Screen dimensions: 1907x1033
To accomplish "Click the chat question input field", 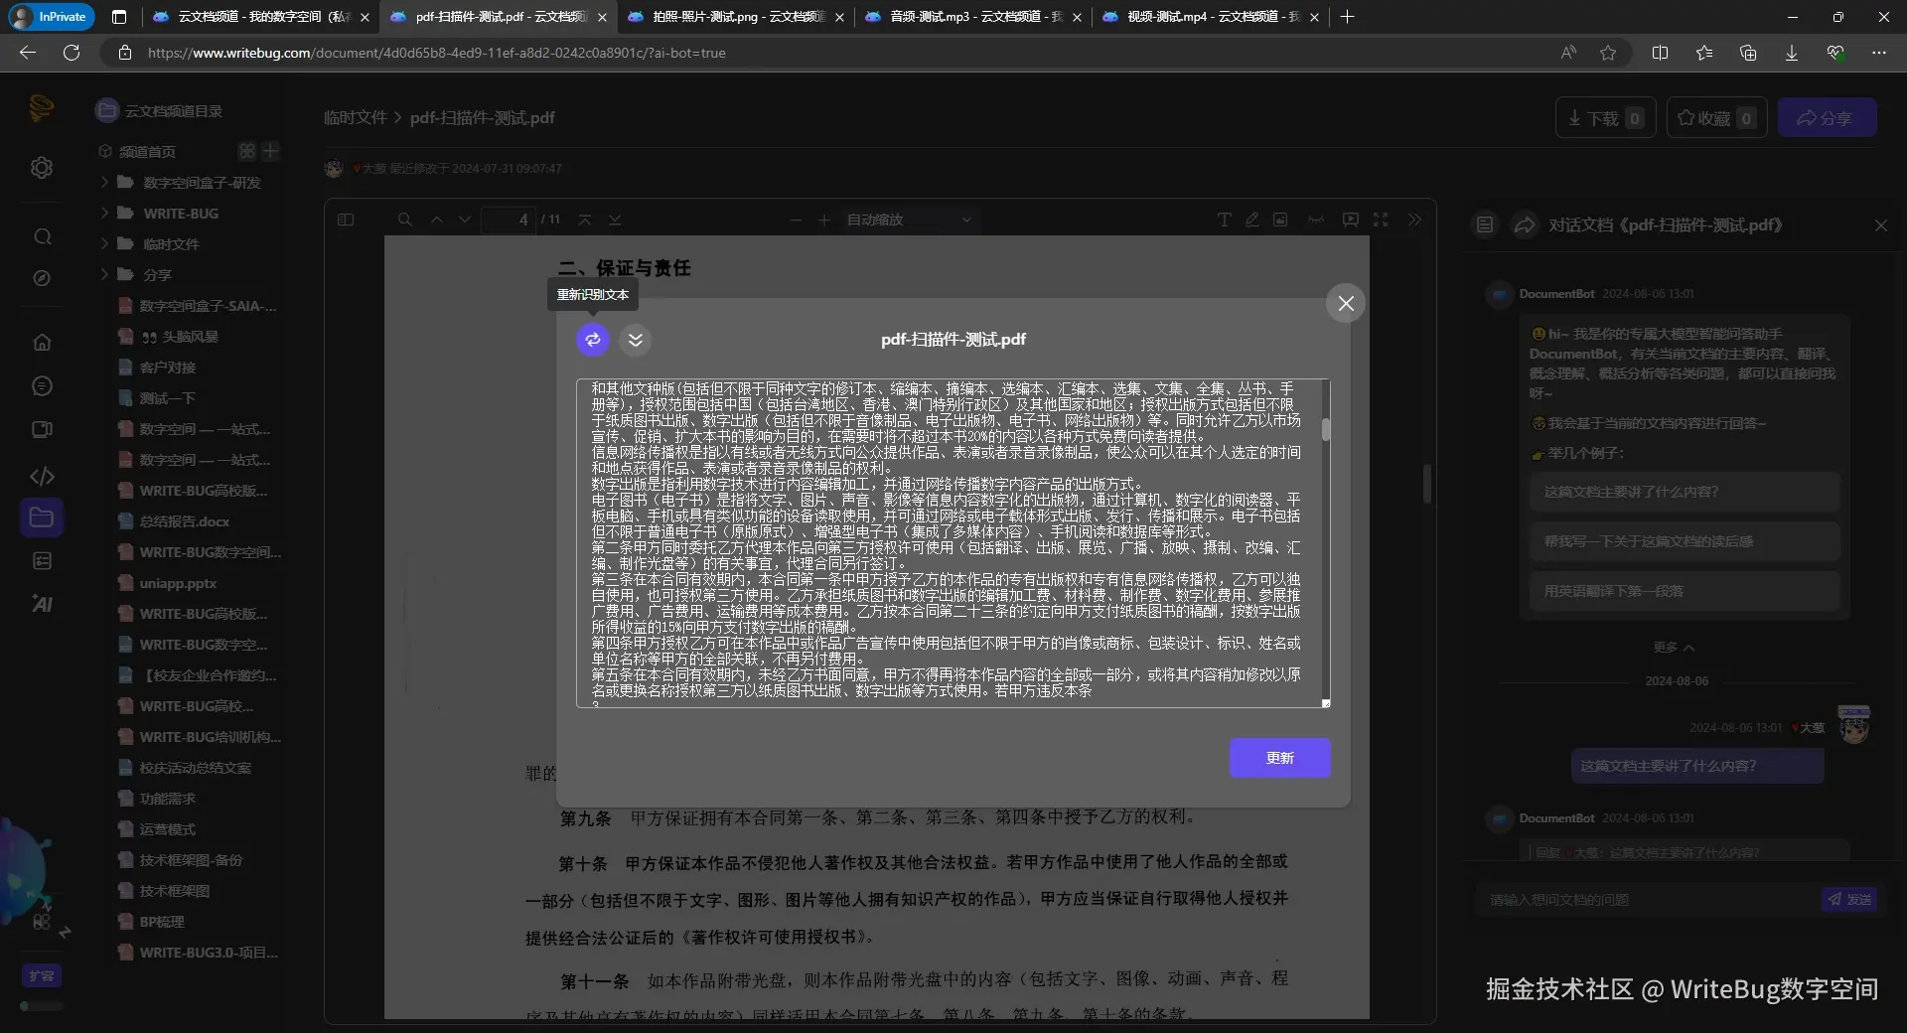I will (x=1639, y=899).
